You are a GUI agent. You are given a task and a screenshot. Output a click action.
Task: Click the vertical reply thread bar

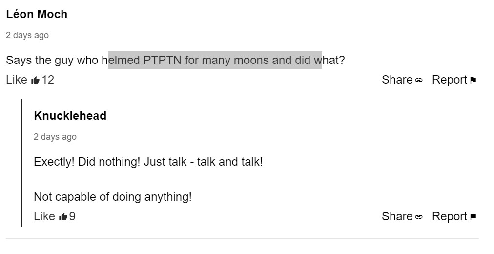click(21, 163)
